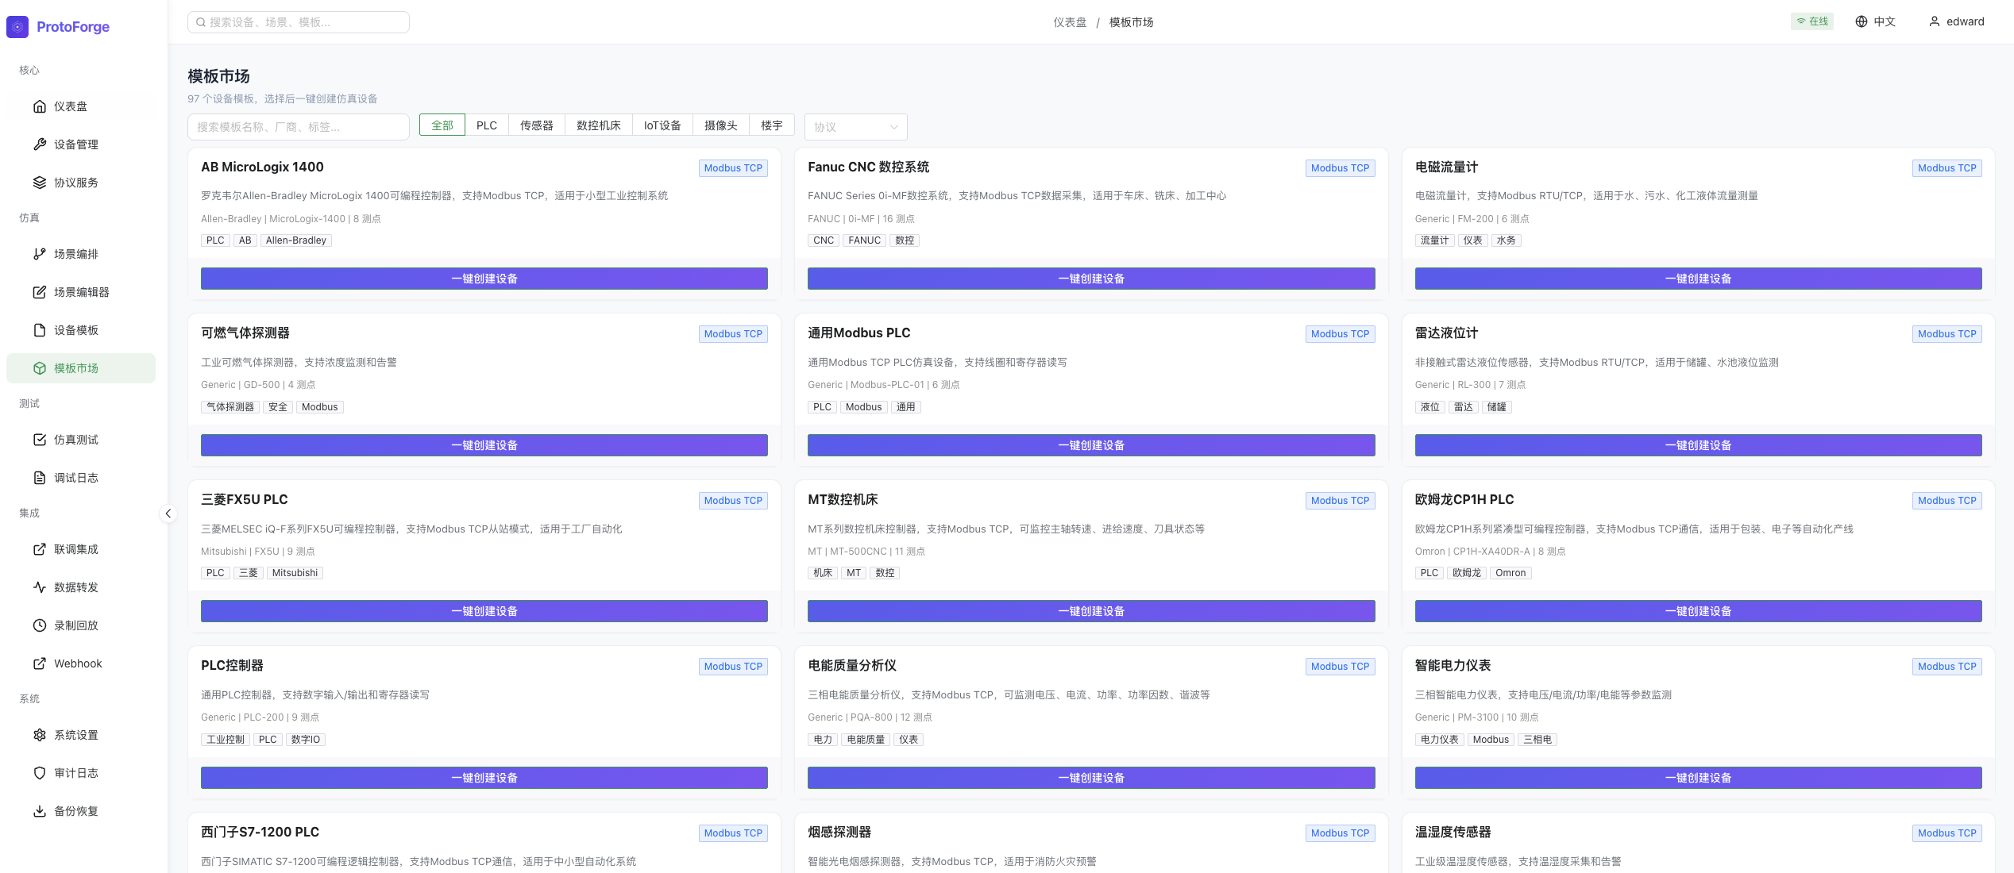2014x873 pixels.
Task: Select the 摄像头 category
Action: click(x=721, y=125)
